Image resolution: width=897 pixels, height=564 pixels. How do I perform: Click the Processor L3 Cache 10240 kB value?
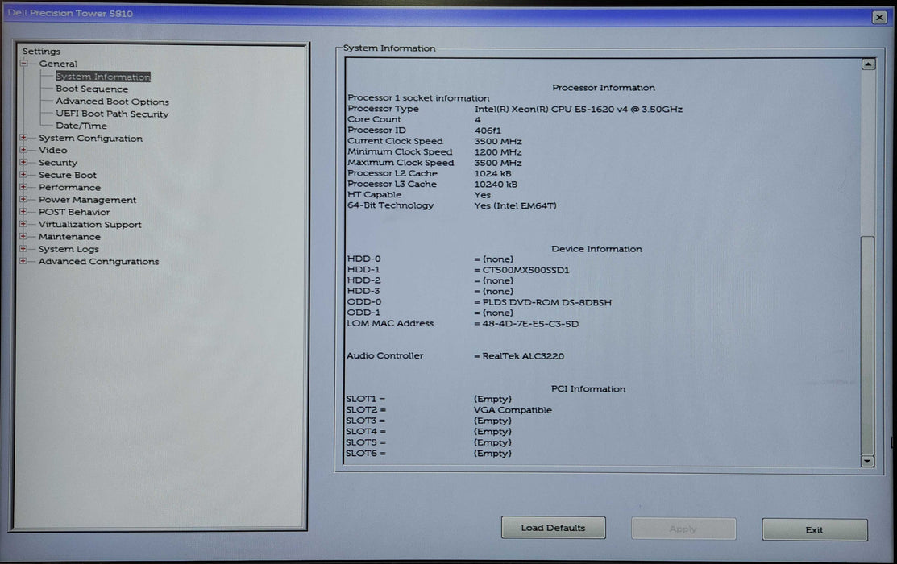coord(496,185)
